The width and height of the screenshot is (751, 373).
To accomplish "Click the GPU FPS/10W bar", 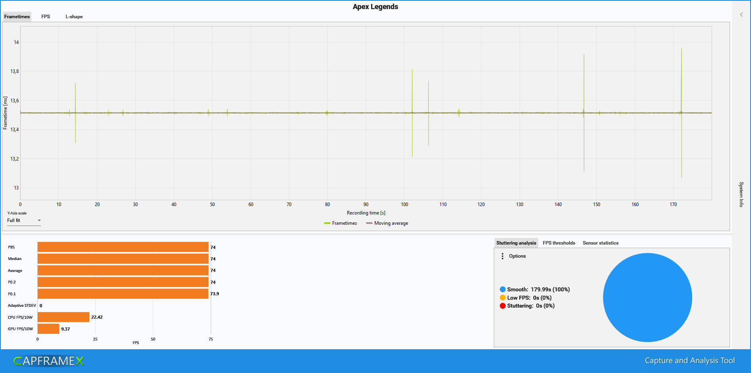I will click(x=48, y=329).
